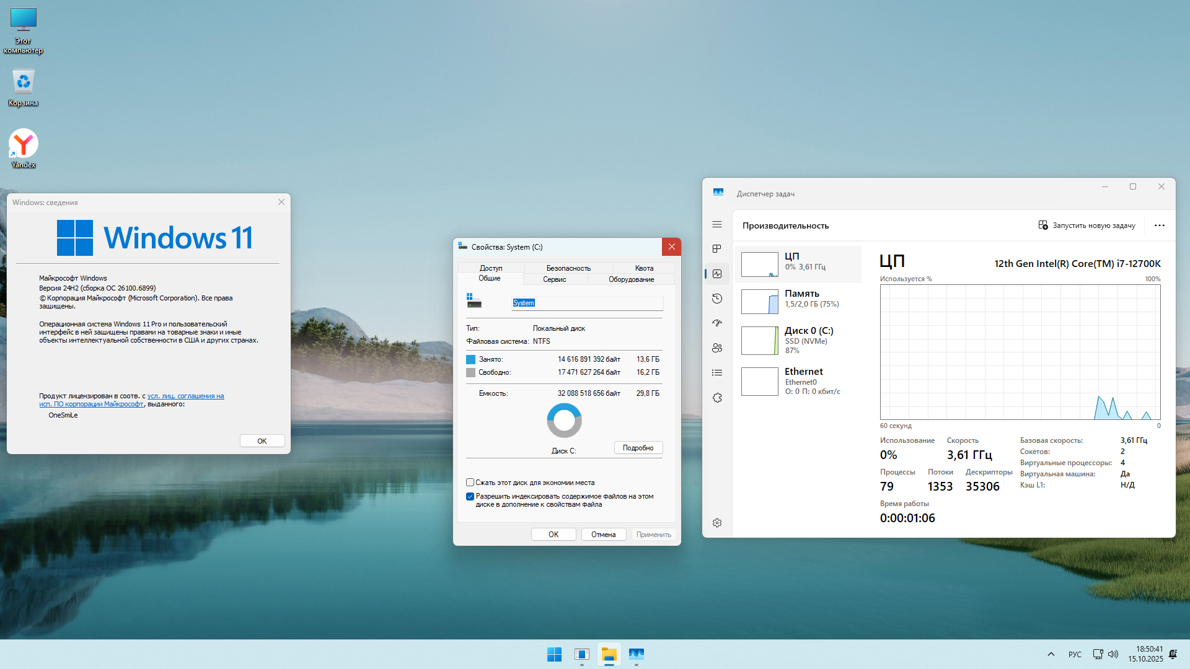
Task: Disable file content indexing on disk C
Action: [470, 496]
